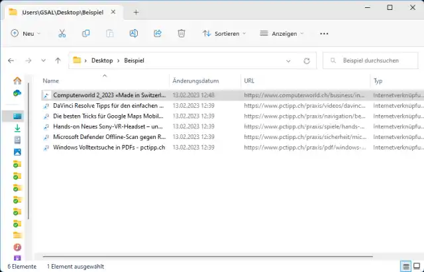The width and height of the screenshot is (424, 272).
Task: Click the Copy icon in the toolbar
Action: 86,34
